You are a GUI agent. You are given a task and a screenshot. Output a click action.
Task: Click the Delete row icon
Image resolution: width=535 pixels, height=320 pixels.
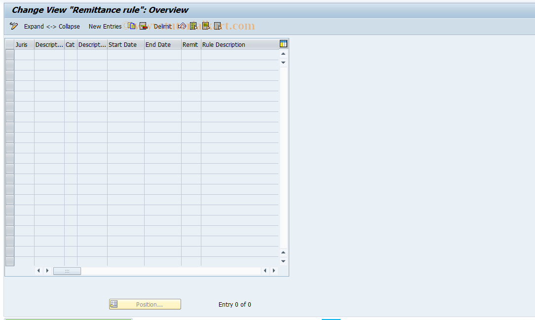[x=143, y=26]
